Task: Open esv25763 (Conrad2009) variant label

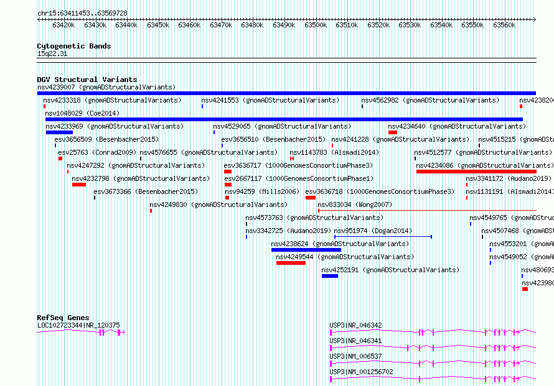Action: (97, 152)
